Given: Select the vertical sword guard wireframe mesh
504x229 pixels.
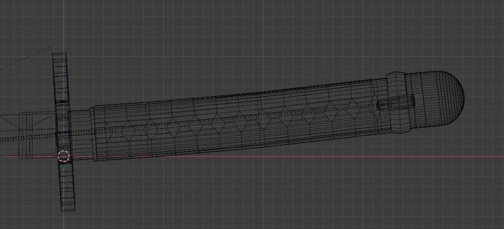Looking at the screenshot, I should [x=64, y=132].
